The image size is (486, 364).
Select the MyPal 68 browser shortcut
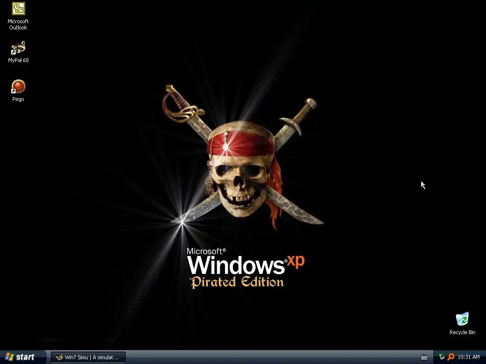click(18, 52)
